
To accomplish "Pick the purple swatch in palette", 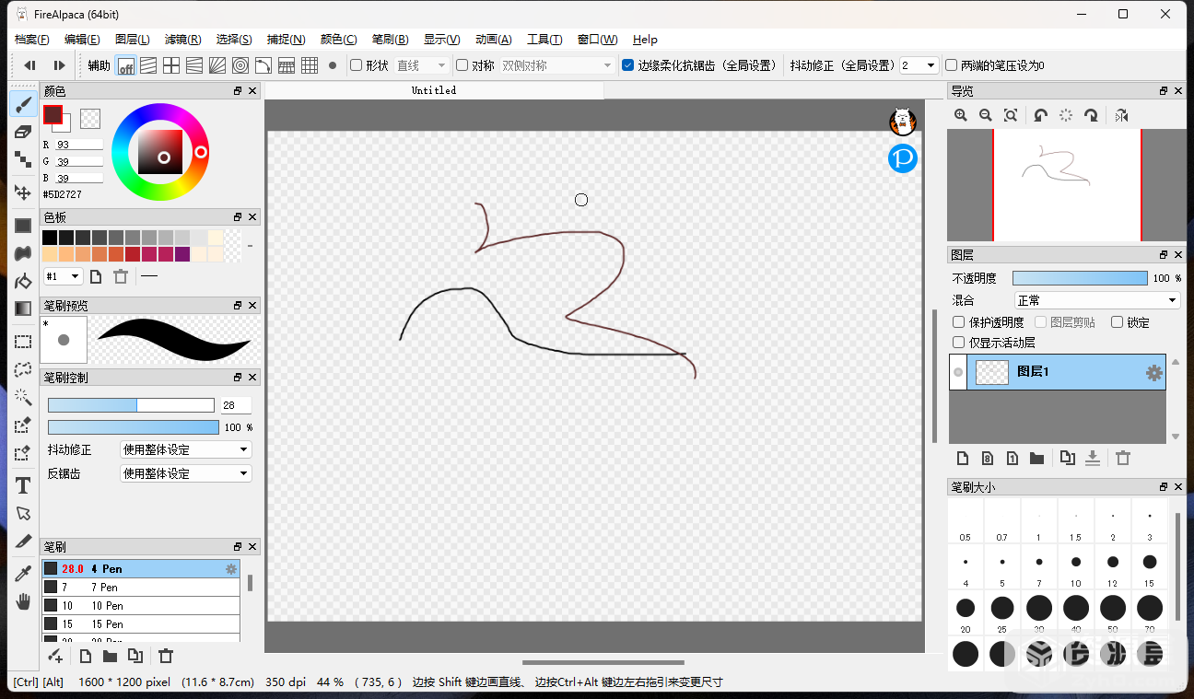I will point(182,254).
